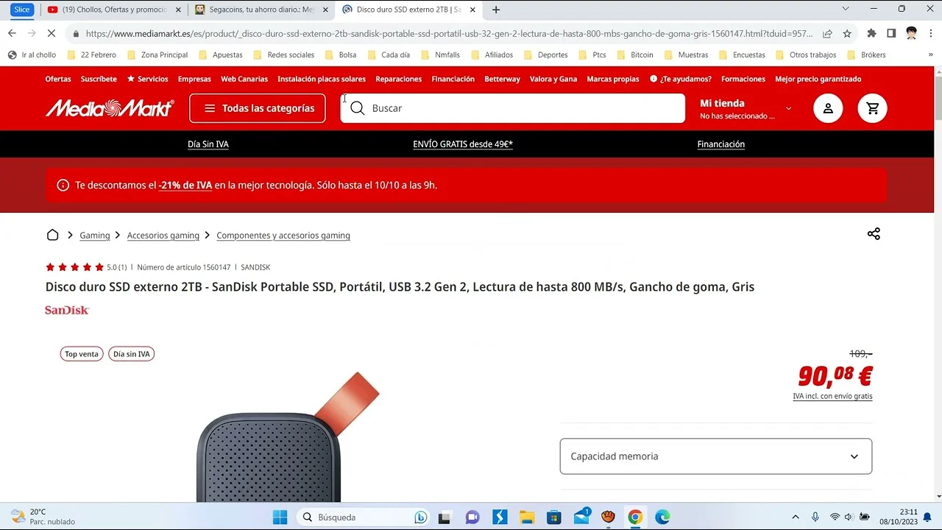The width and height of the screenshot is (942, 530).
Task: Open Componentes y accesorios gaming breadcrumb
Action: click(283, 236)
